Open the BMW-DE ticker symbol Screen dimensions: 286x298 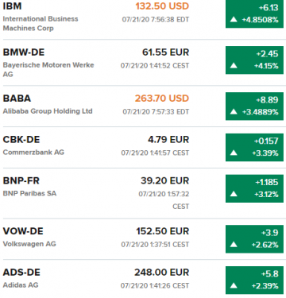(24, 52)
